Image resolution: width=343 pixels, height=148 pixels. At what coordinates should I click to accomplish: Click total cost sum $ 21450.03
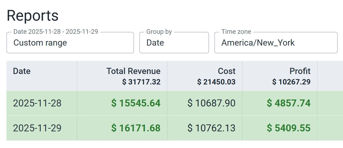coord(216,82)
